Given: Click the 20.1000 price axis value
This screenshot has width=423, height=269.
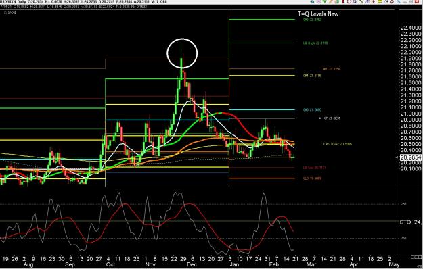Looking at the screenshot, I should [x=411, y=169].
